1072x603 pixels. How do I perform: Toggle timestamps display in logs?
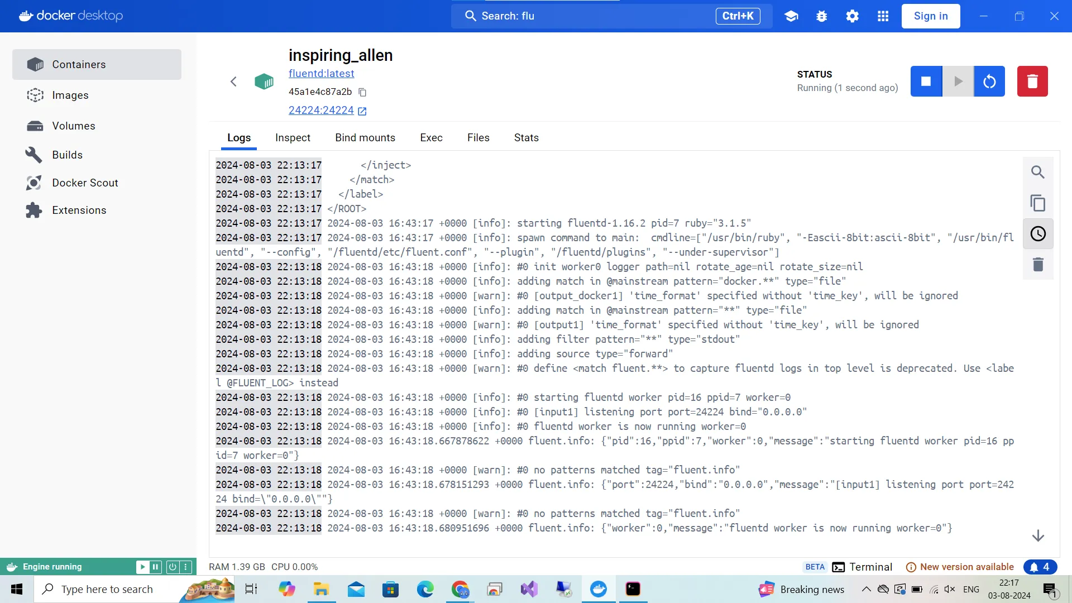[1038, 234]
